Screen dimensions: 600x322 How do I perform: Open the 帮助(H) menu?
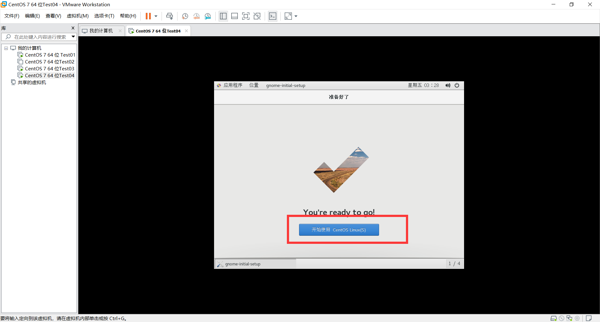(x=128, y=16)
